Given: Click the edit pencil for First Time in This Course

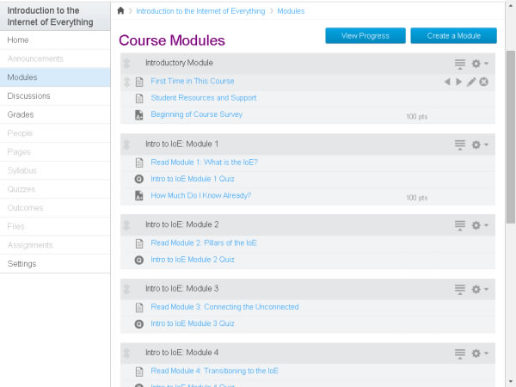Looking at the screenshot, I should (x=471, y=82).
